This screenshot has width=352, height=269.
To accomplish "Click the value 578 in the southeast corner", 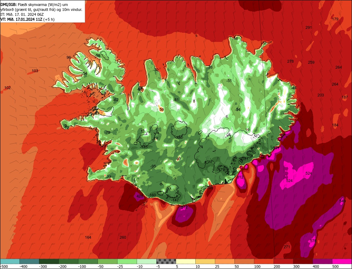I will tap(313, 241).
